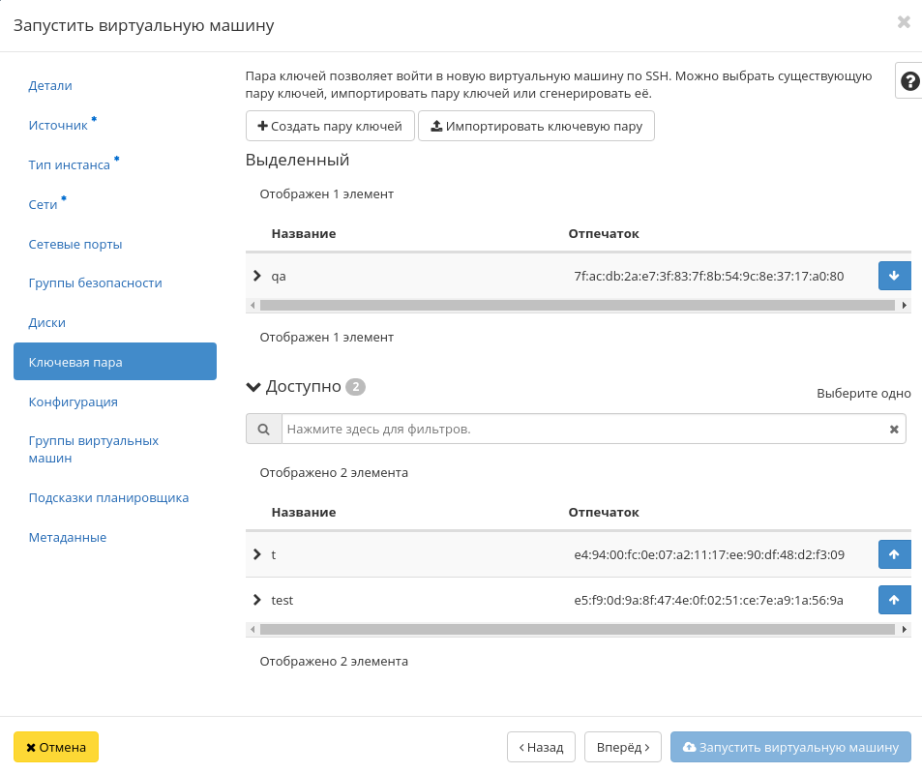Switch to the Сети step
Viewport: 922px width, 773px height.
coord(44,204)
